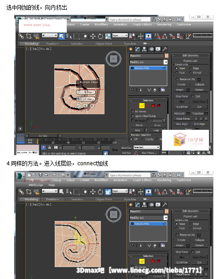Open MAXScript menu in lower screenshot
Image resolution: width=220 pixels, height=279 pixels.
pos(35,185)
